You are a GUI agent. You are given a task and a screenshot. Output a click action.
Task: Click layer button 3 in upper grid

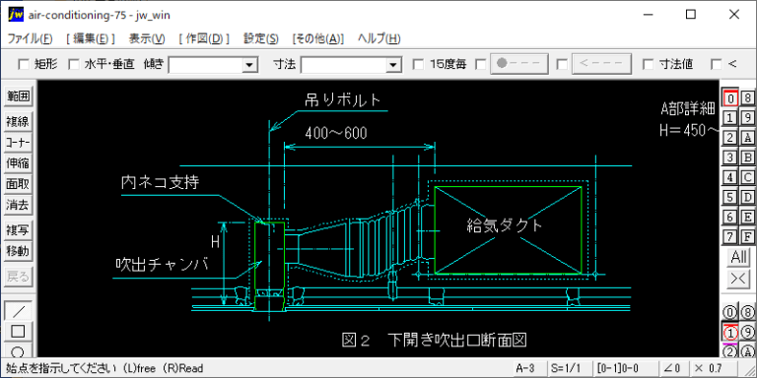730,157
